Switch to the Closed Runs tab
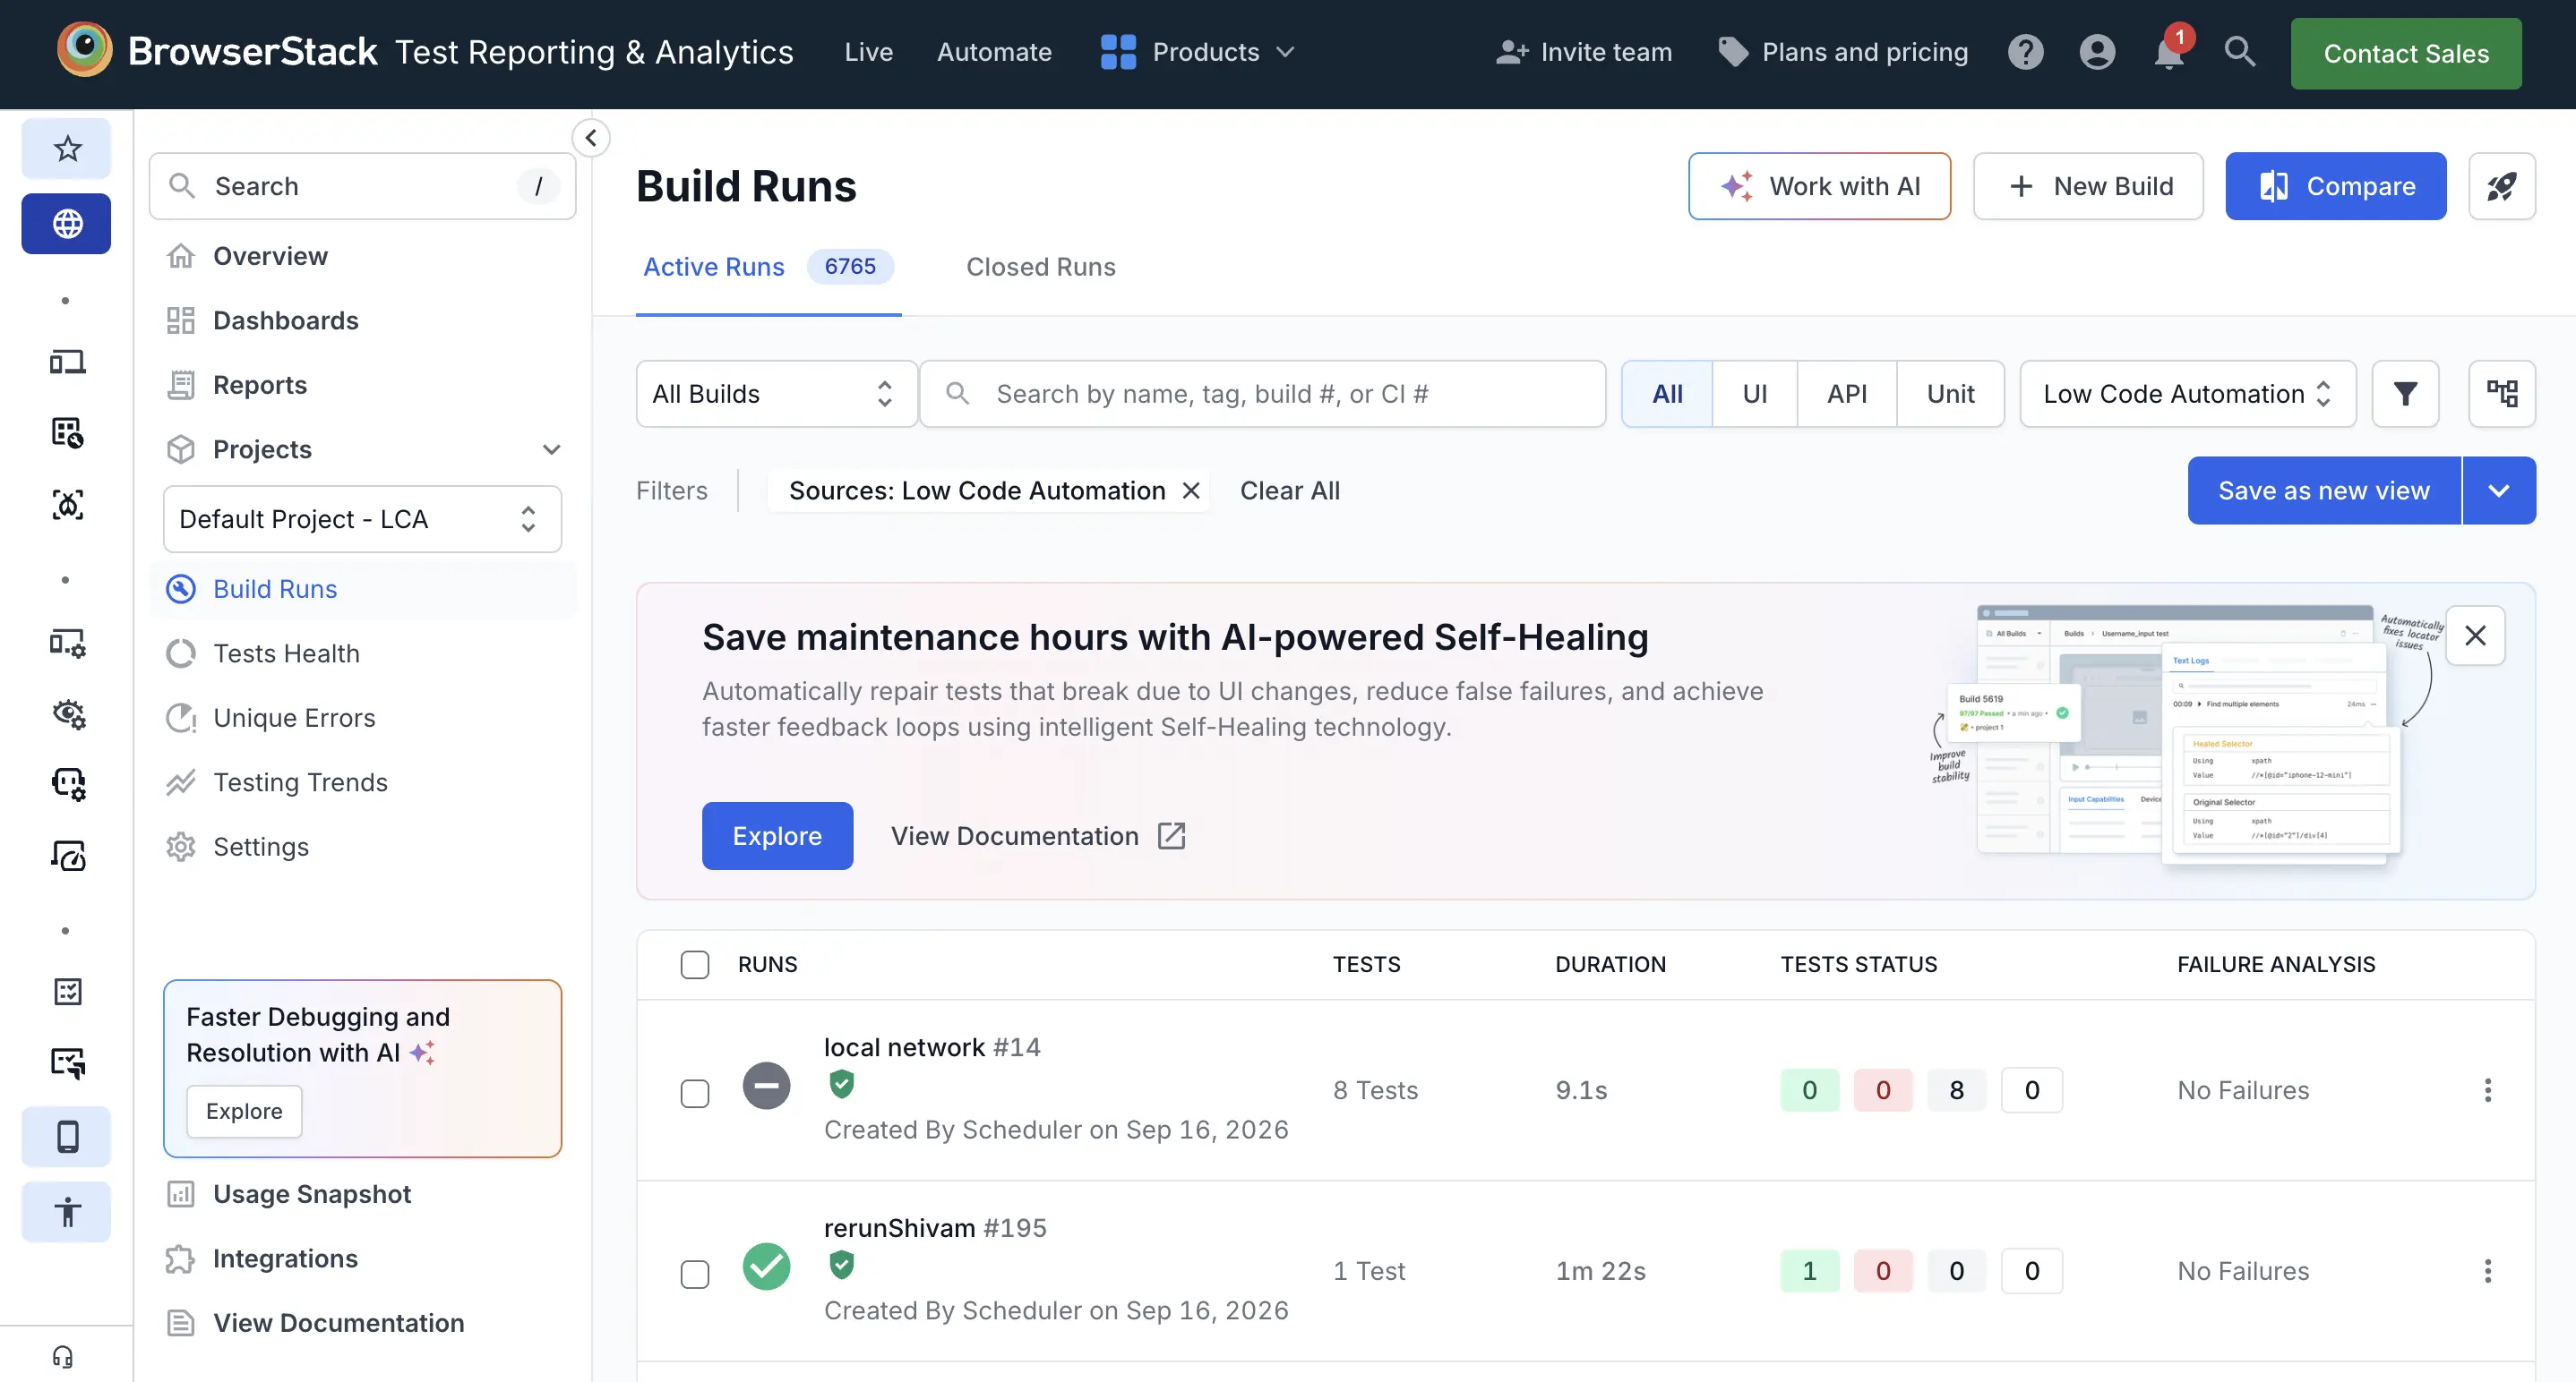Image resolution: width=2576 pixels, height=1382 pixels. point(1040,267)
